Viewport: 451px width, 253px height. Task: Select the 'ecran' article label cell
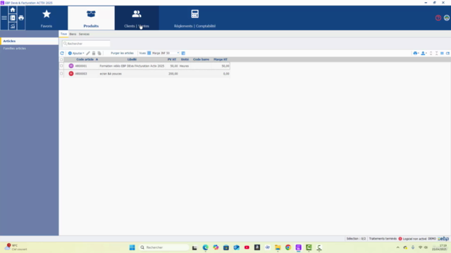pos(111,74)
